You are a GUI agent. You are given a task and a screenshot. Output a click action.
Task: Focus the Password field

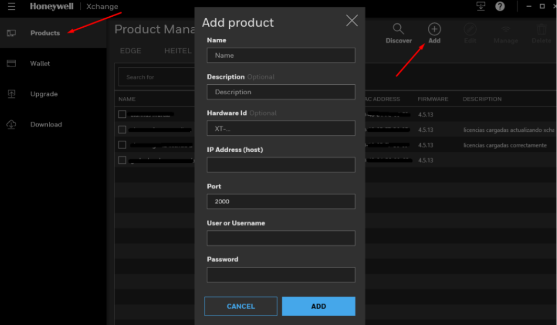click(x=281, y=275)
